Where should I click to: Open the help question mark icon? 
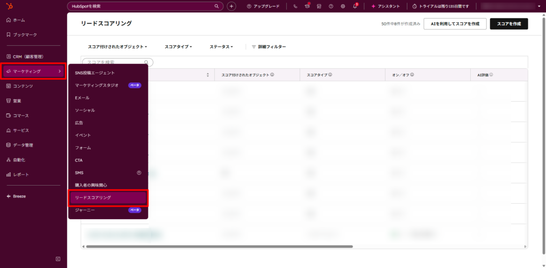[331, 6]
